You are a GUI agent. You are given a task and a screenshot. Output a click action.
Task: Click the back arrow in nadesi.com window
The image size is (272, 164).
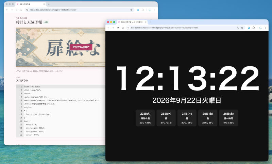click(x=7, y=10)
